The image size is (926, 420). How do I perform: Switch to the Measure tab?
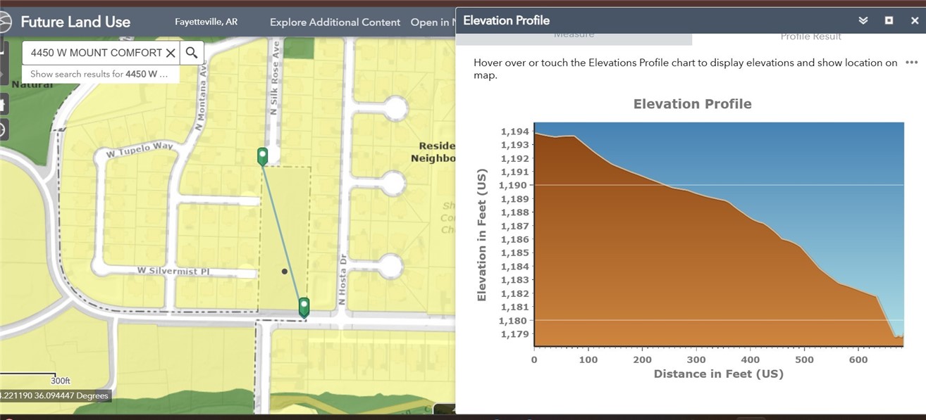(x=574, y=35)
